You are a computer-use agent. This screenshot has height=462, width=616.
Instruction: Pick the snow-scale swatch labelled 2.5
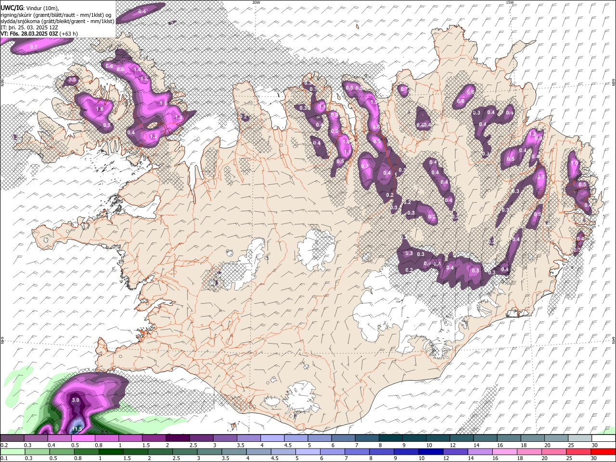point(201,438)
